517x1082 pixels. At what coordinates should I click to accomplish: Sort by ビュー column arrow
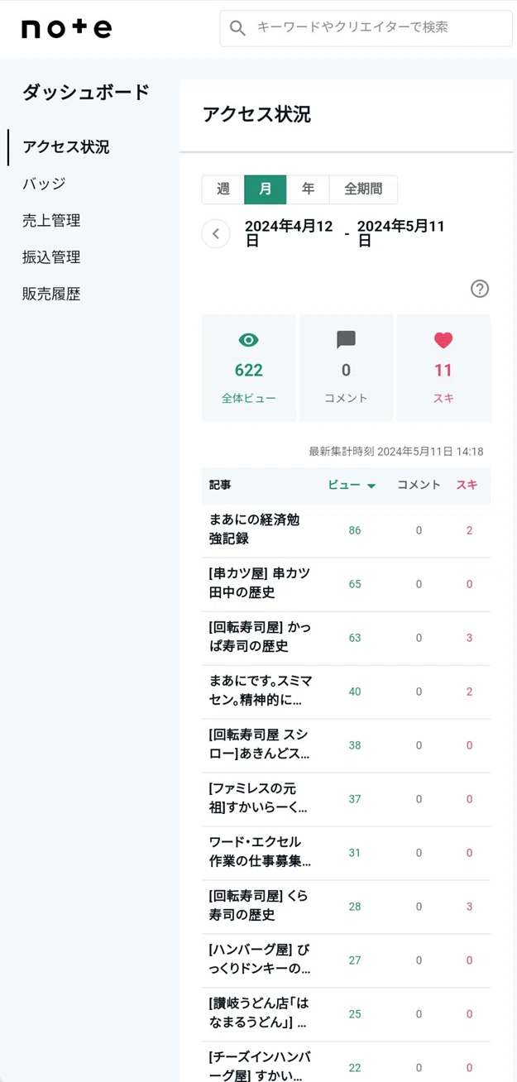tap(371, 486)
